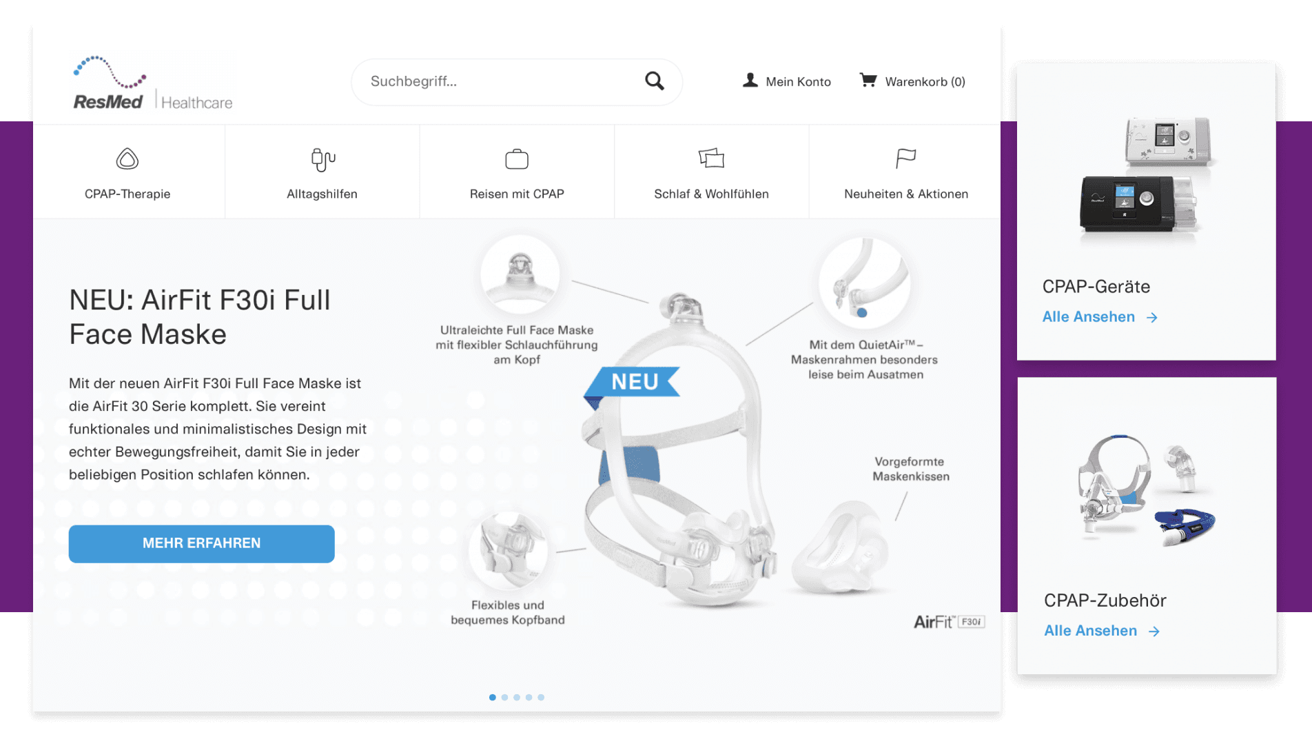
Task: Open Alle Ansehen link under CPAP-Geräte
Action: (x=1088, y=317)
